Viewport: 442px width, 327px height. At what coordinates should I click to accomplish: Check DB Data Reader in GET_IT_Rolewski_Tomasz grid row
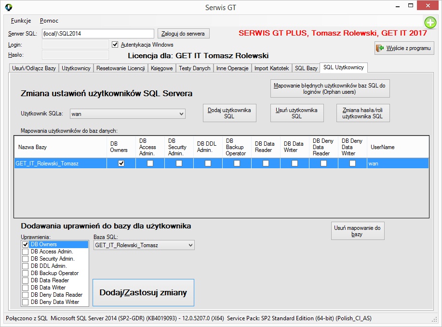(x=266, y=163)
